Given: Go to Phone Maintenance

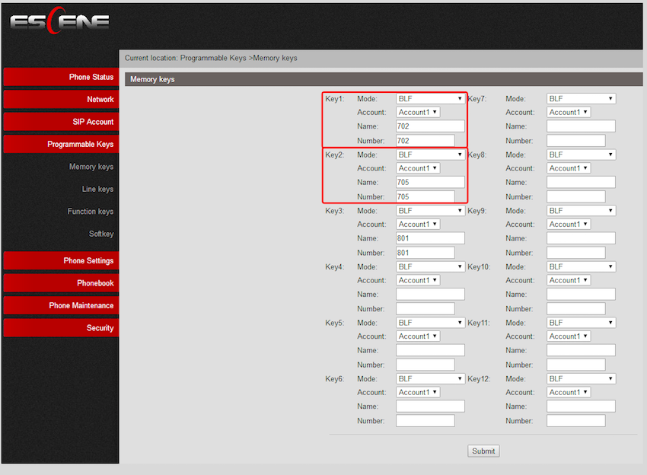Looking at the screenshot, I should tap(61, 306).
